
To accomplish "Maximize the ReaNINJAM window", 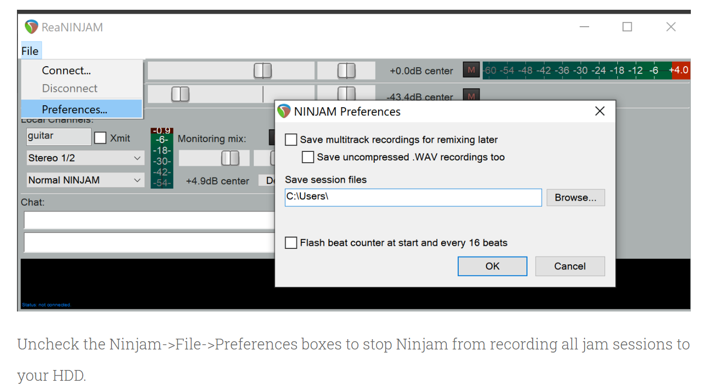I will [x=627, y=27].
